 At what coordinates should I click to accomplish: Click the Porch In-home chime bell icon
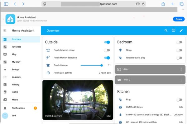tap(48, 50)
